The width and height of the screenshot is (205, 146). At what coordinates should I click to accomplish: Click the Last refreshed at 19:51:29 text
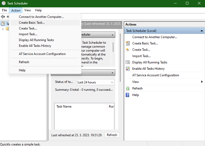click(x=76, y=135)
